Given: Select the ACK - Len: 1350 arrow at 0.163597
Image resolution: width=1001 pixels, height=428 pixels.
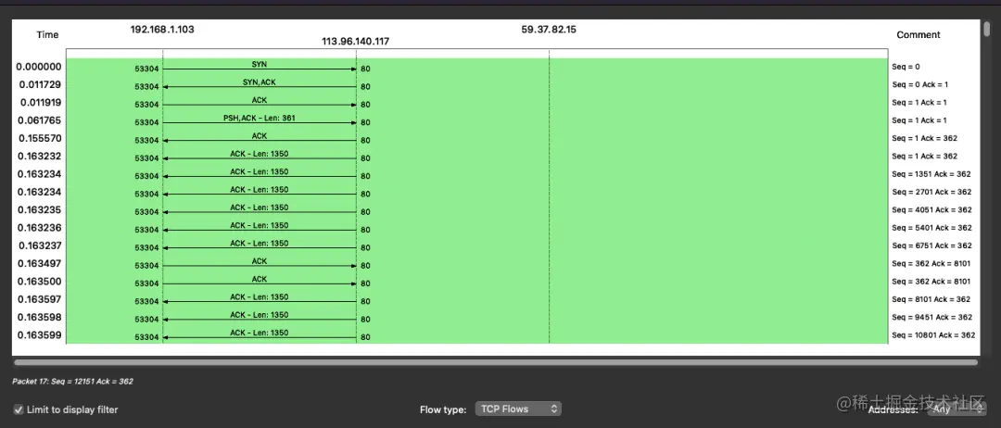Looking at the screenshot, I should [260, 301].
